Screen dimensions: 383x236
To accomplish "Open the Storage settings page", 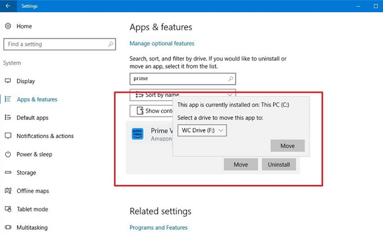I will pos(26,173).
